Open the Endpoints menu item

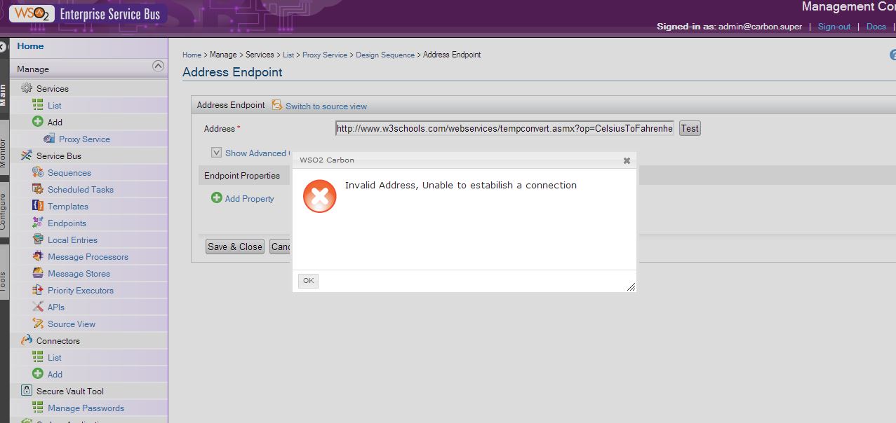click(67, 223)
